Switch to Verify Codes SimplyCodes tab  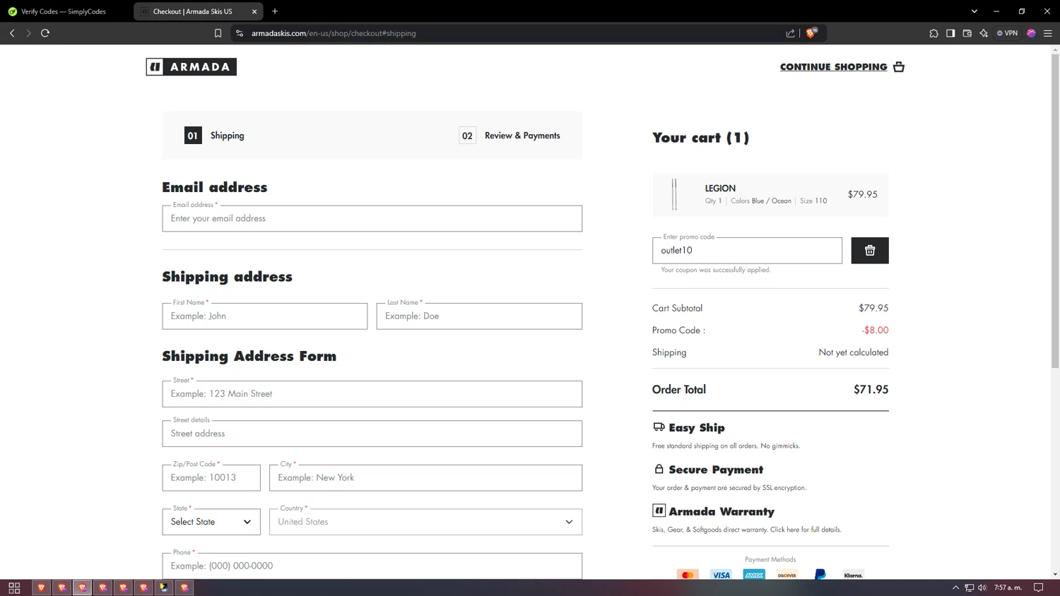(64, 11)
